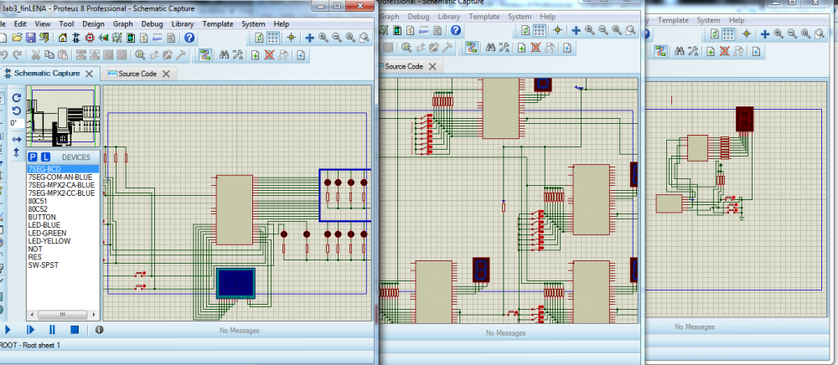Toggle the grid in the leftmost window

pos(274,38)
